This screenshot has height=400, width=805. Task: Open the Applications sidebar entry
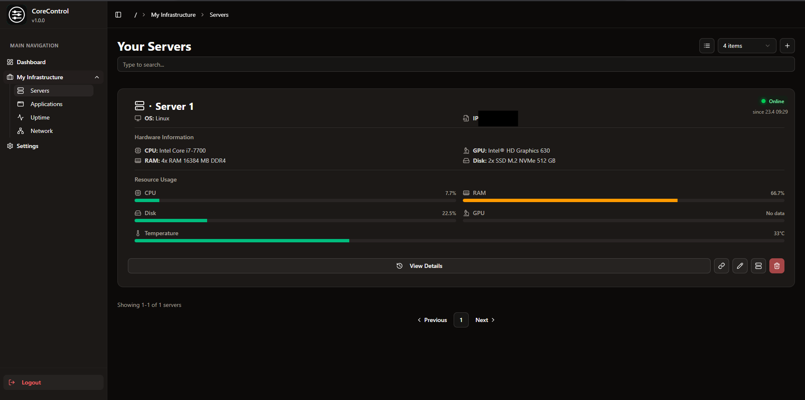pos(45,104)
